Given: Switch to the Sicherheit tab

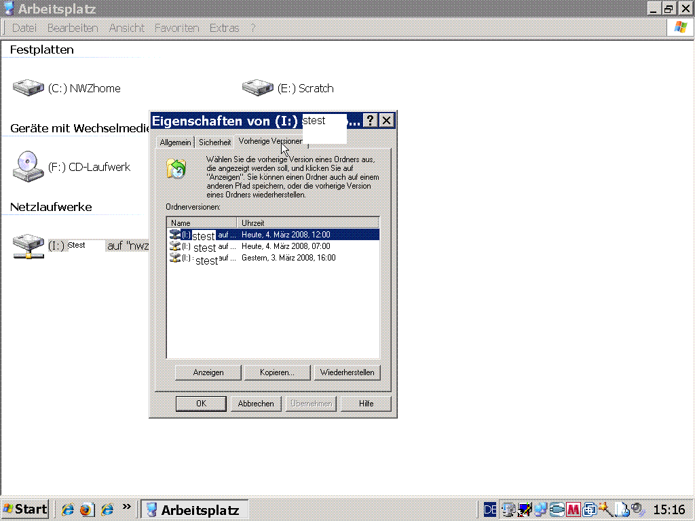Looking at the screenshot, I should click(214, 142).
